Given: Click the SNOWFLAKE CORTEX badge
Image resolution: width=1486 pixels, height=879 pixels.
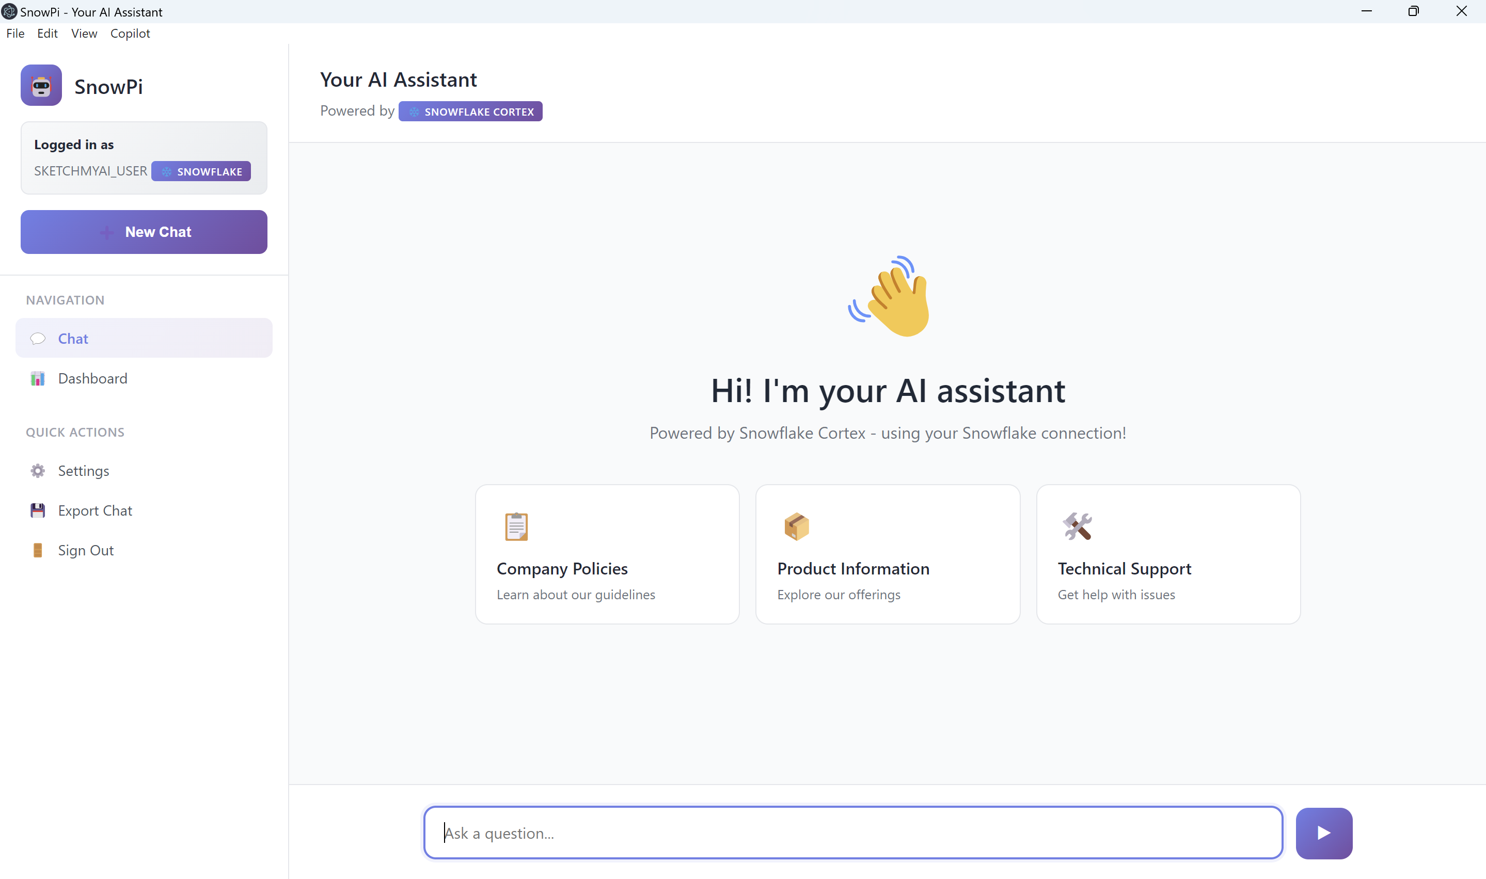Looking at the screenshot, I should (470, 111).
